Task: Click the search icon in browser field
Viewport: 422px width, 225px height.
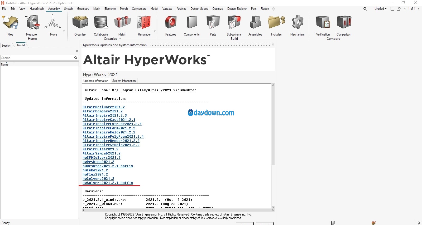Action: [x=76, y=58]
